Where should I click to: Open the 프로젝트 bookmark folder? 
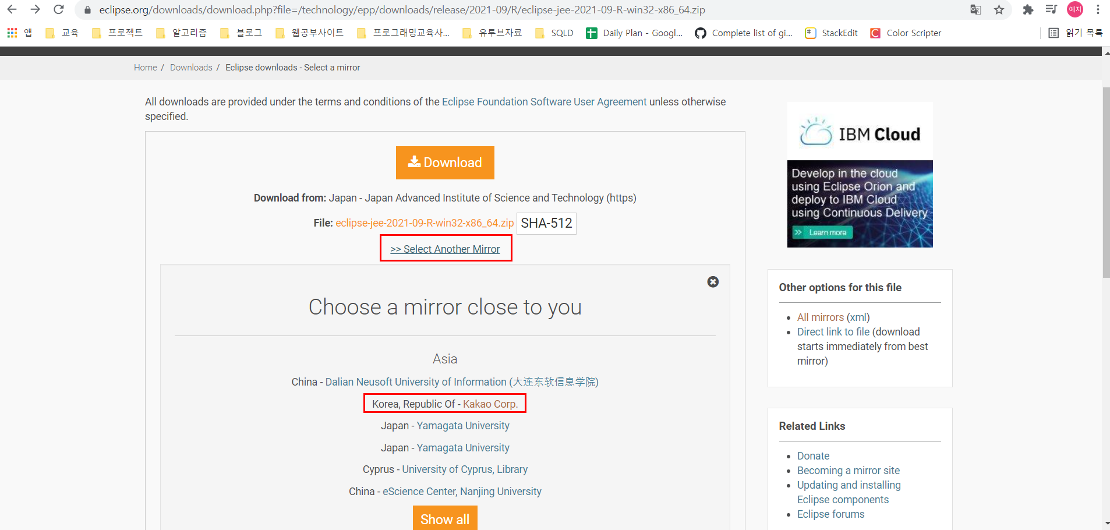pyautogui.click(x=117, y=33)
